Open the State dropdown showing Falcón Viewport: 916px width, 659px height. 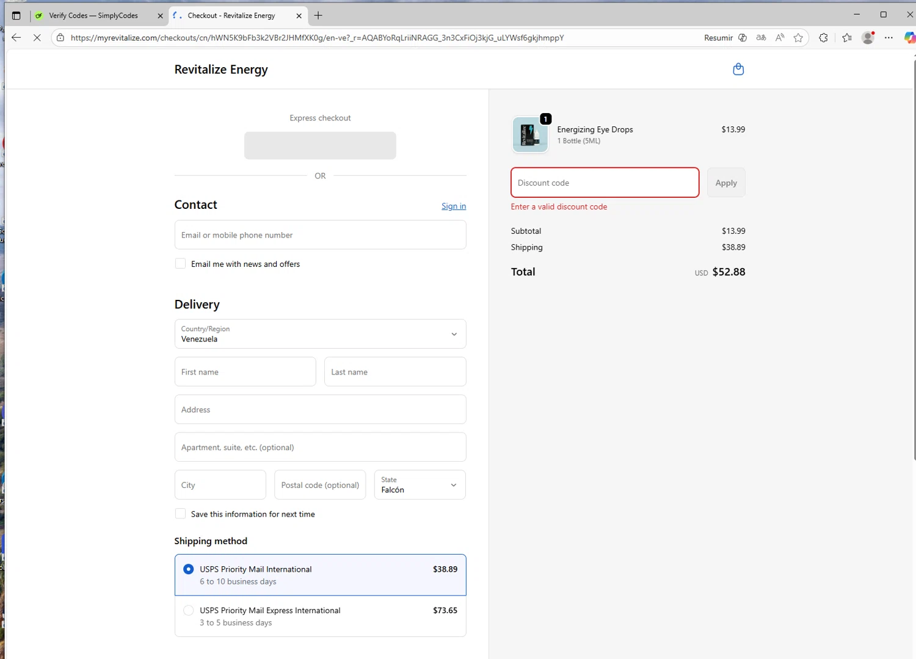coord(420,485)
